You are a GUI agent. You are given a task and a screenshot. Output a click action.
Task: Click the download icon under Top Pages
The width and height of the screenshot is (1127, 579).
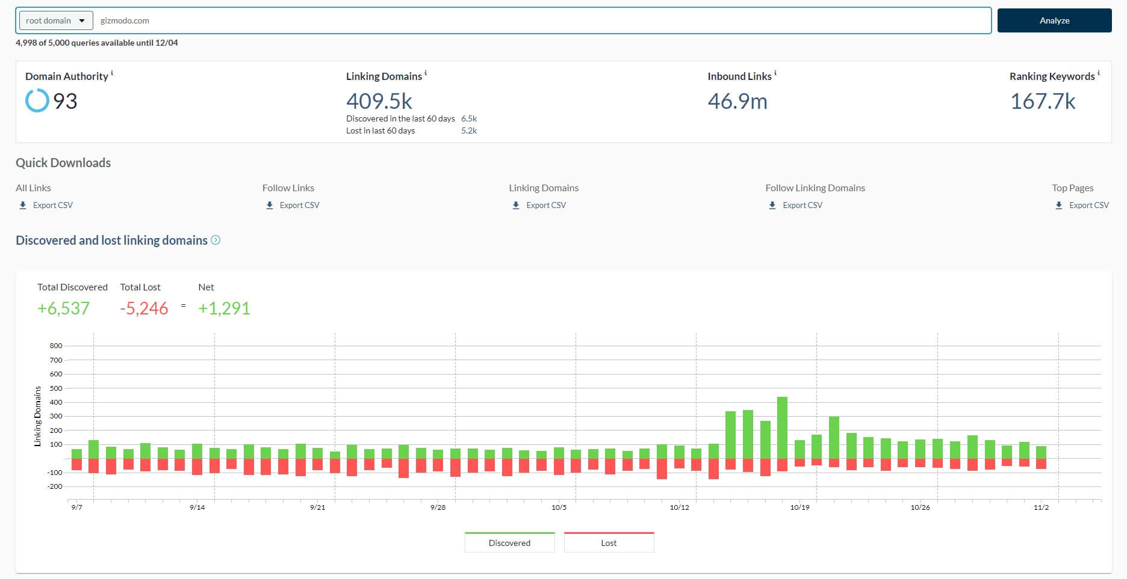[1059, 205]
